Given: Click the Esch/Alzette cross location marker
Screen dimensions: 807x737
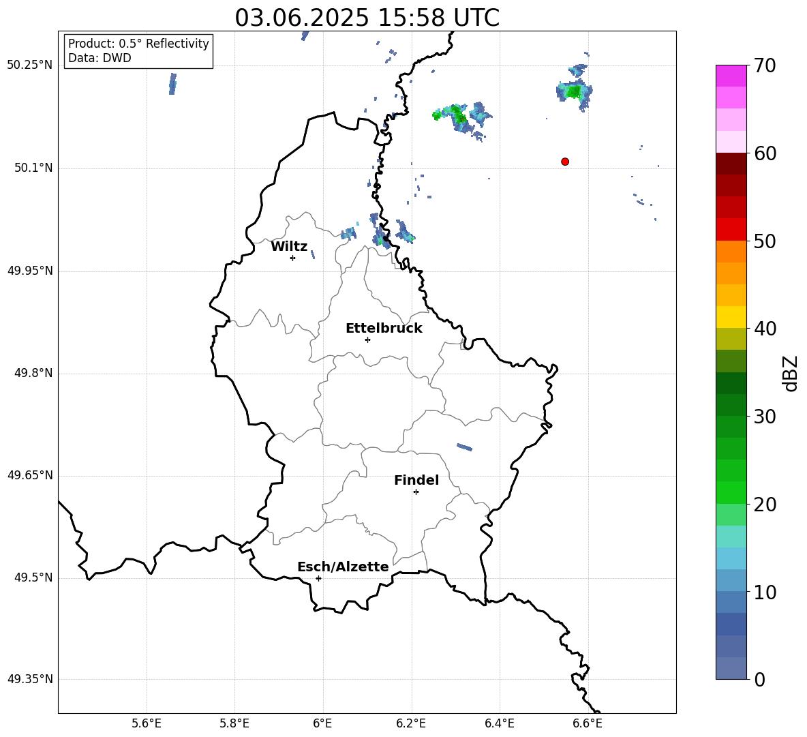Looking at the screenshot, I should click(x=318, y=578).
